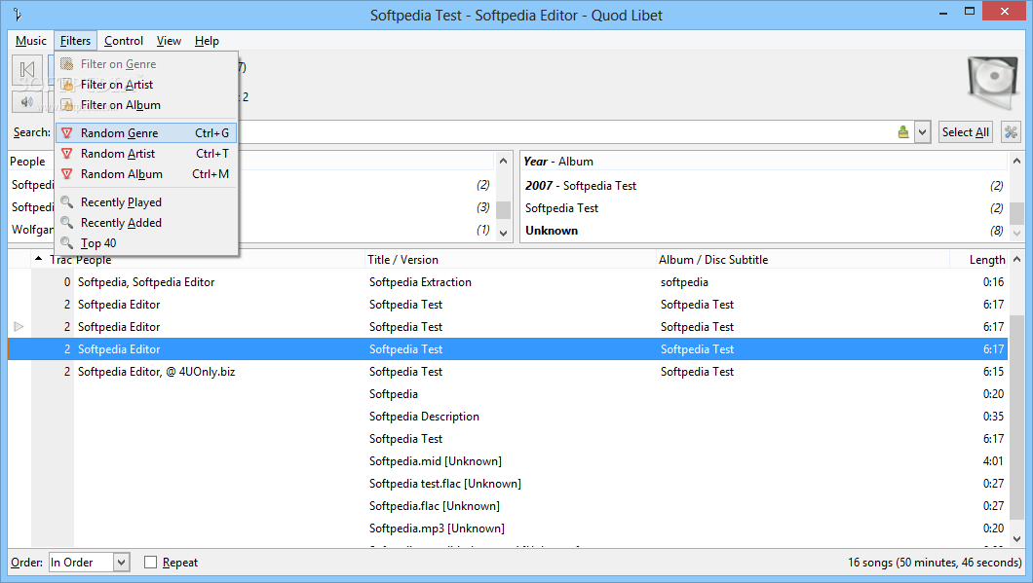
Task: Open the Music menu
Action: tap(31, 41)
